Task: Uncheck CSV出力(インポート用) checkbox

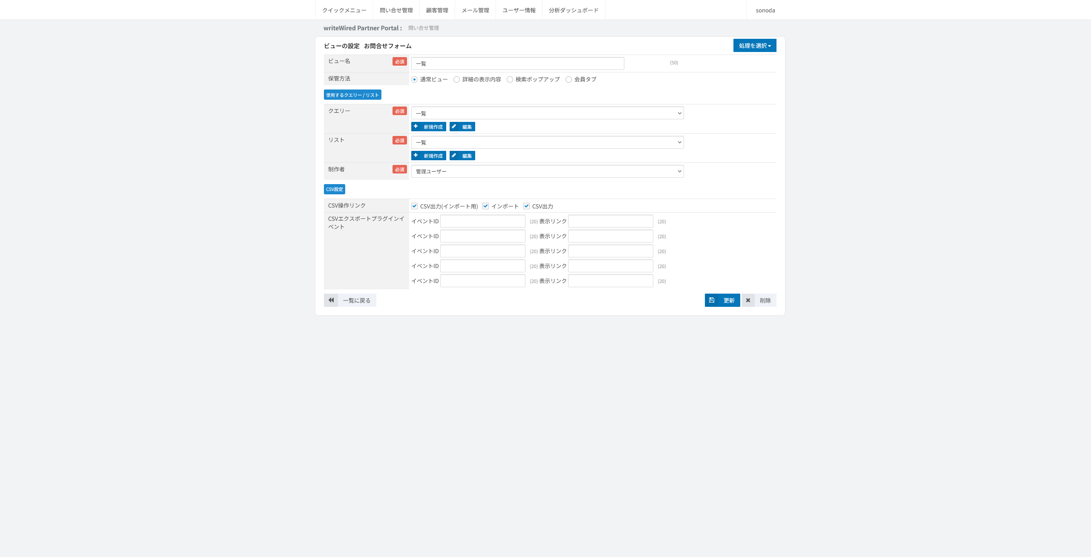Action: click(414, 206)
